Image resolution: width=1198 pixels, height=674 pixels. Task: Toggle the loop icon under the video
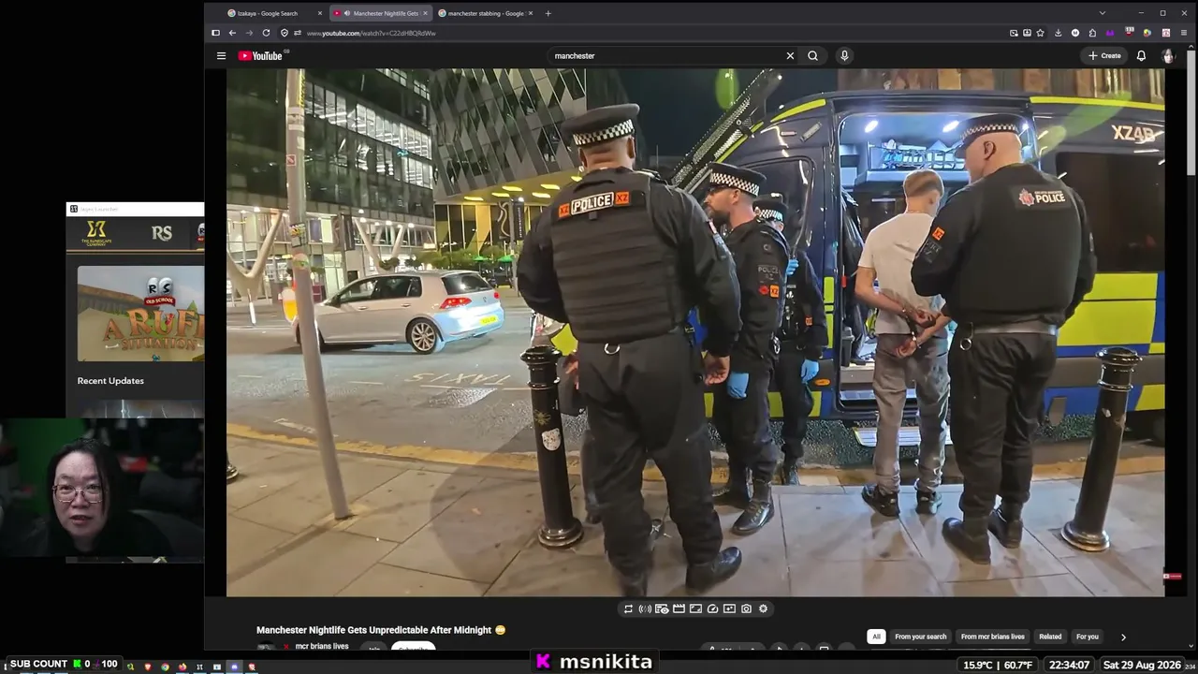(628, 608)
